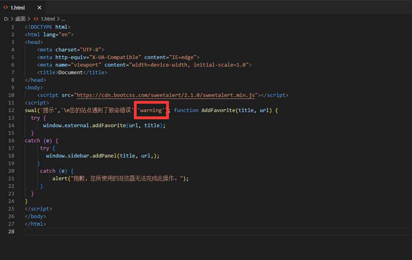Click the function keyword on line 12
This screenshot has height=260, width=412.
pyautogui.click(x=186, y=110)
